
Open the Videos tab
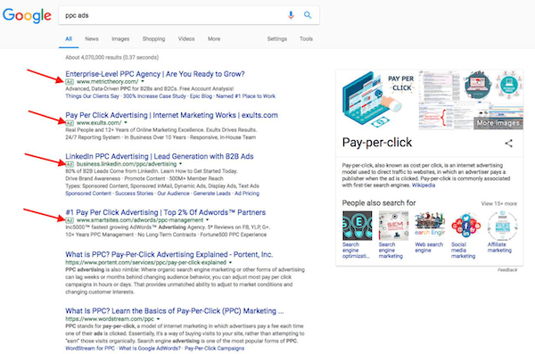186,39
